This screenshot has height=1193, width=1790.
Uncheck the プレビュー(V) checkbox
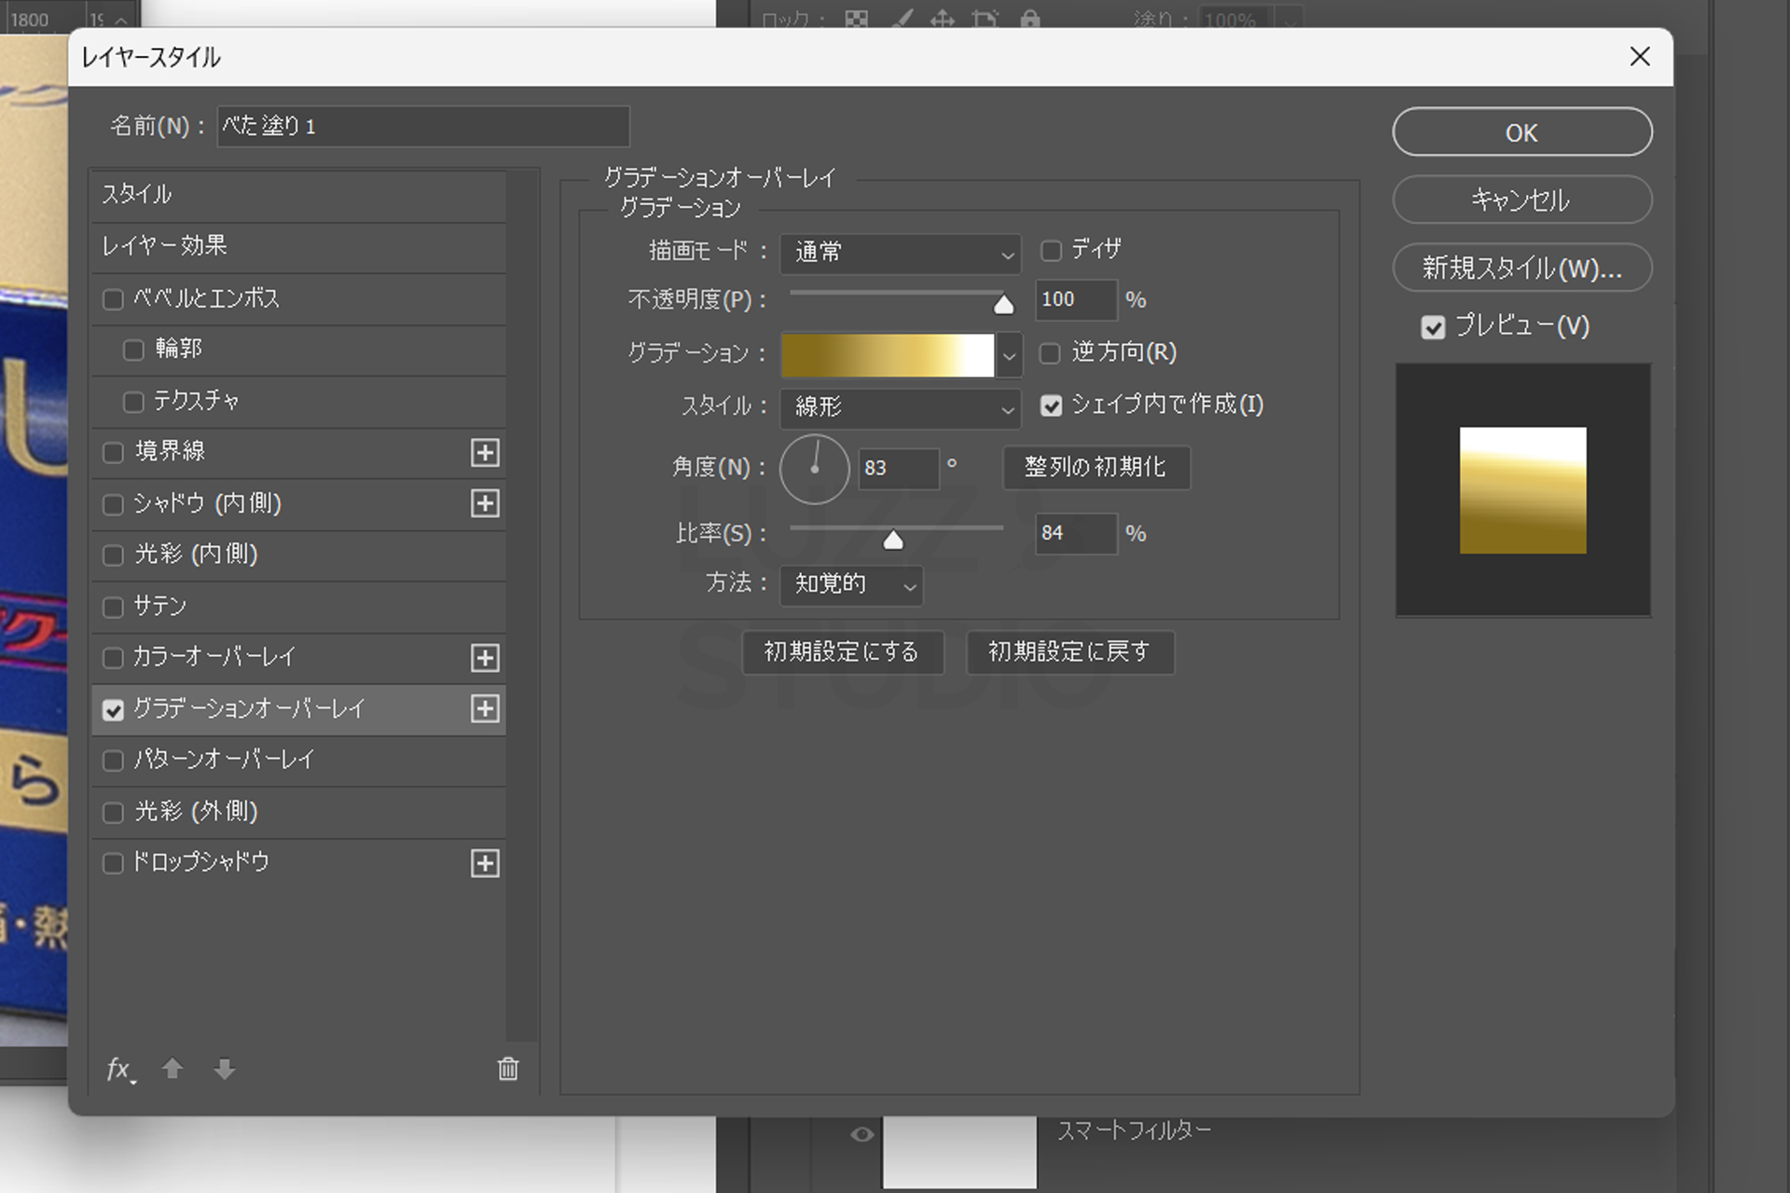[1433, 327]
